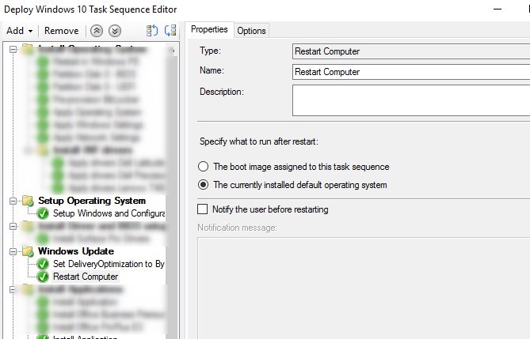Minimize the Task Sequence Editor window
This screenshot has width=530, height=339.
(498, 9)
